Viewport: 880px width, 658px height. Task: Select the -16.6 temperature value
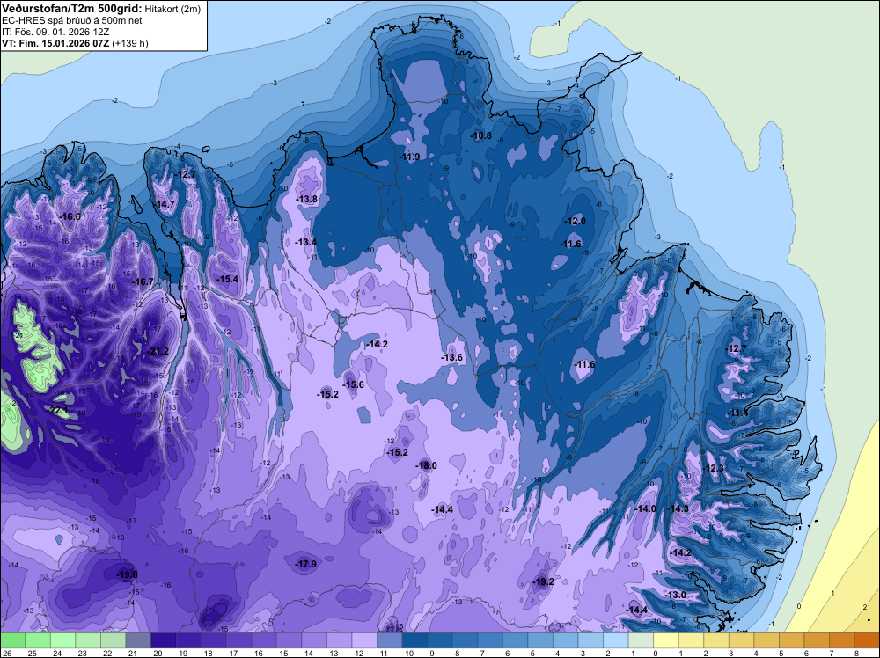[70, 216]
